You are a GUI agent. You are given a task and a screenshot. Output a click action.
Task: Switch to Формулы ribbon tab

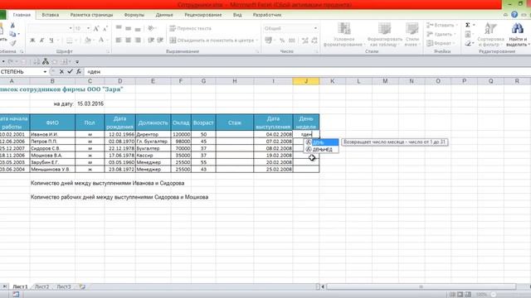tap(134, 15)
